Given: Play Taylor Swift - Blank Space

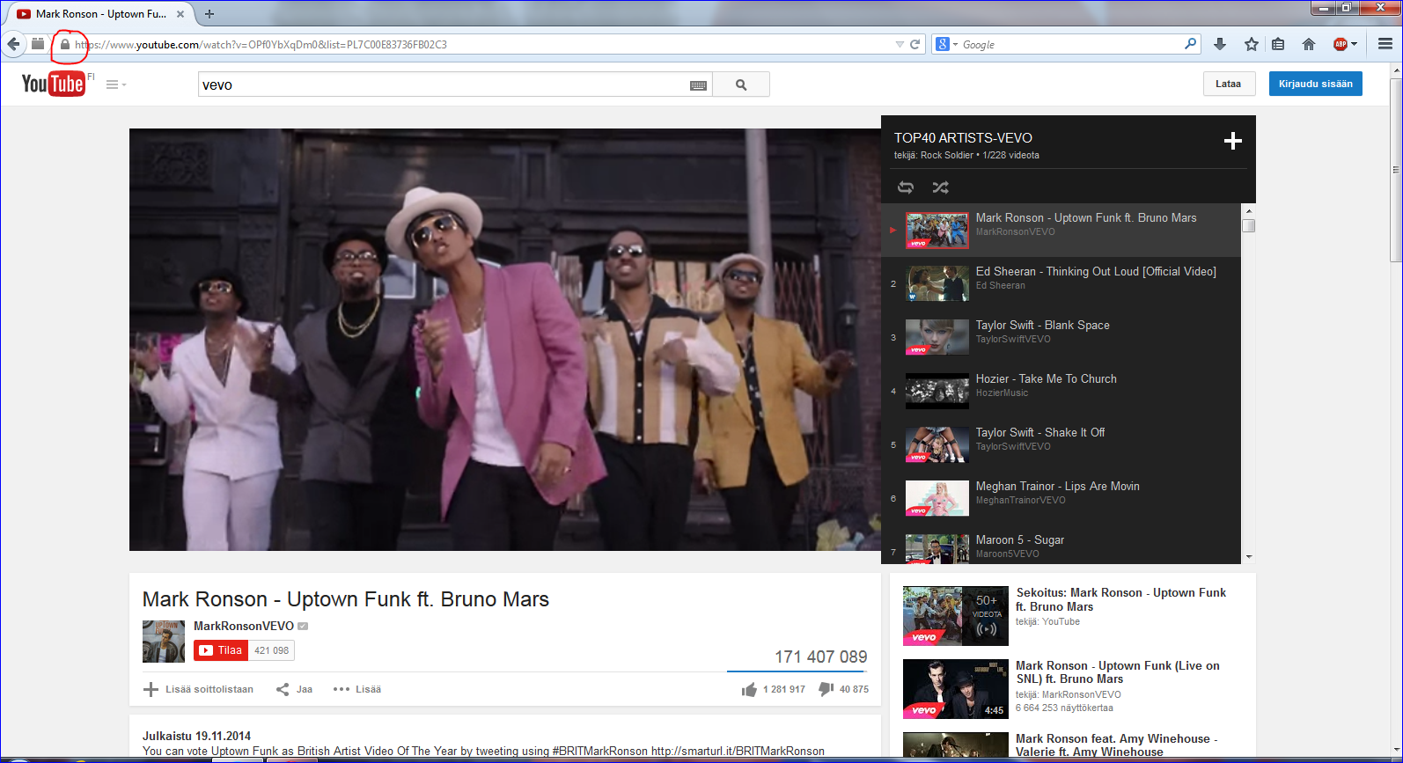Looking at the screenshot, I should (1061, 338).
